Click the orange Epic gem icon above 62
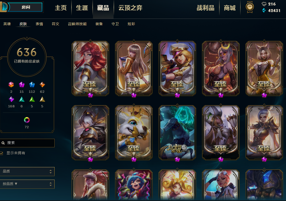Viewport: 286px width, 201px height. click(x=42, y=85)
